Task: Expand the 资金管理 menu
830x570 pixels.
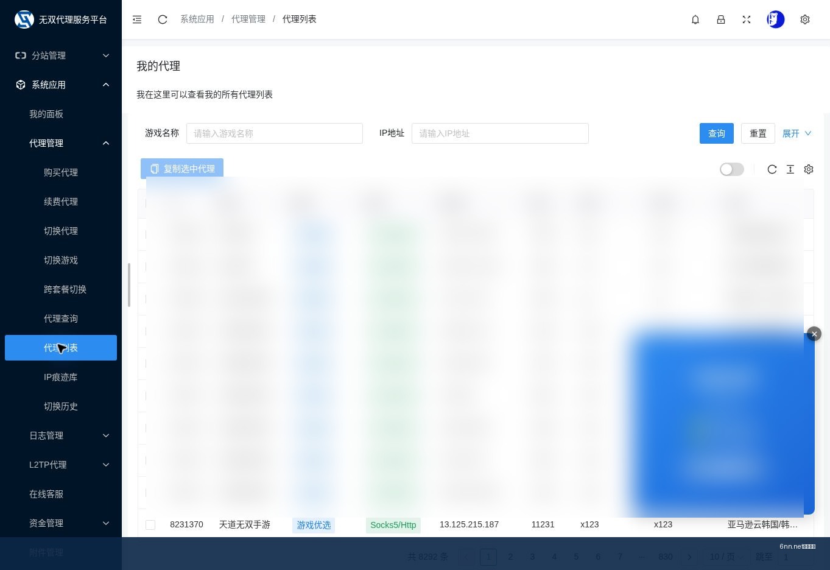Action: click(x=61, y=523)
